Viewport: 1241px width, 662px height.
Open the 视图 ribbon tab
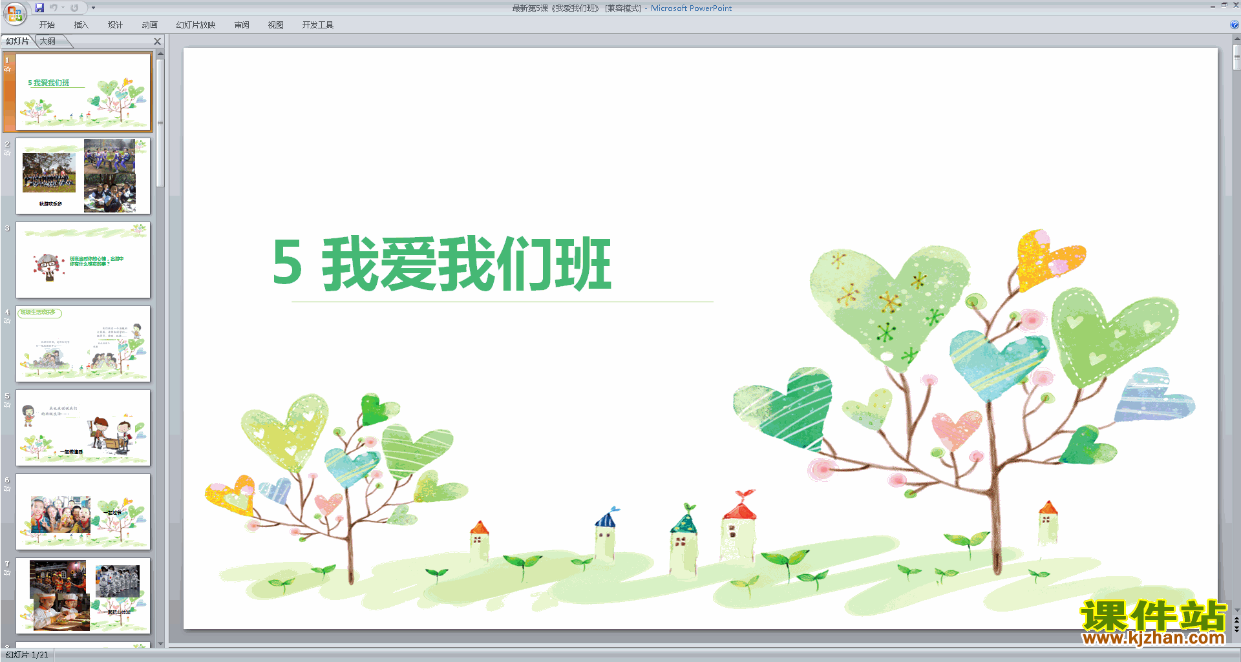(276, 25)
